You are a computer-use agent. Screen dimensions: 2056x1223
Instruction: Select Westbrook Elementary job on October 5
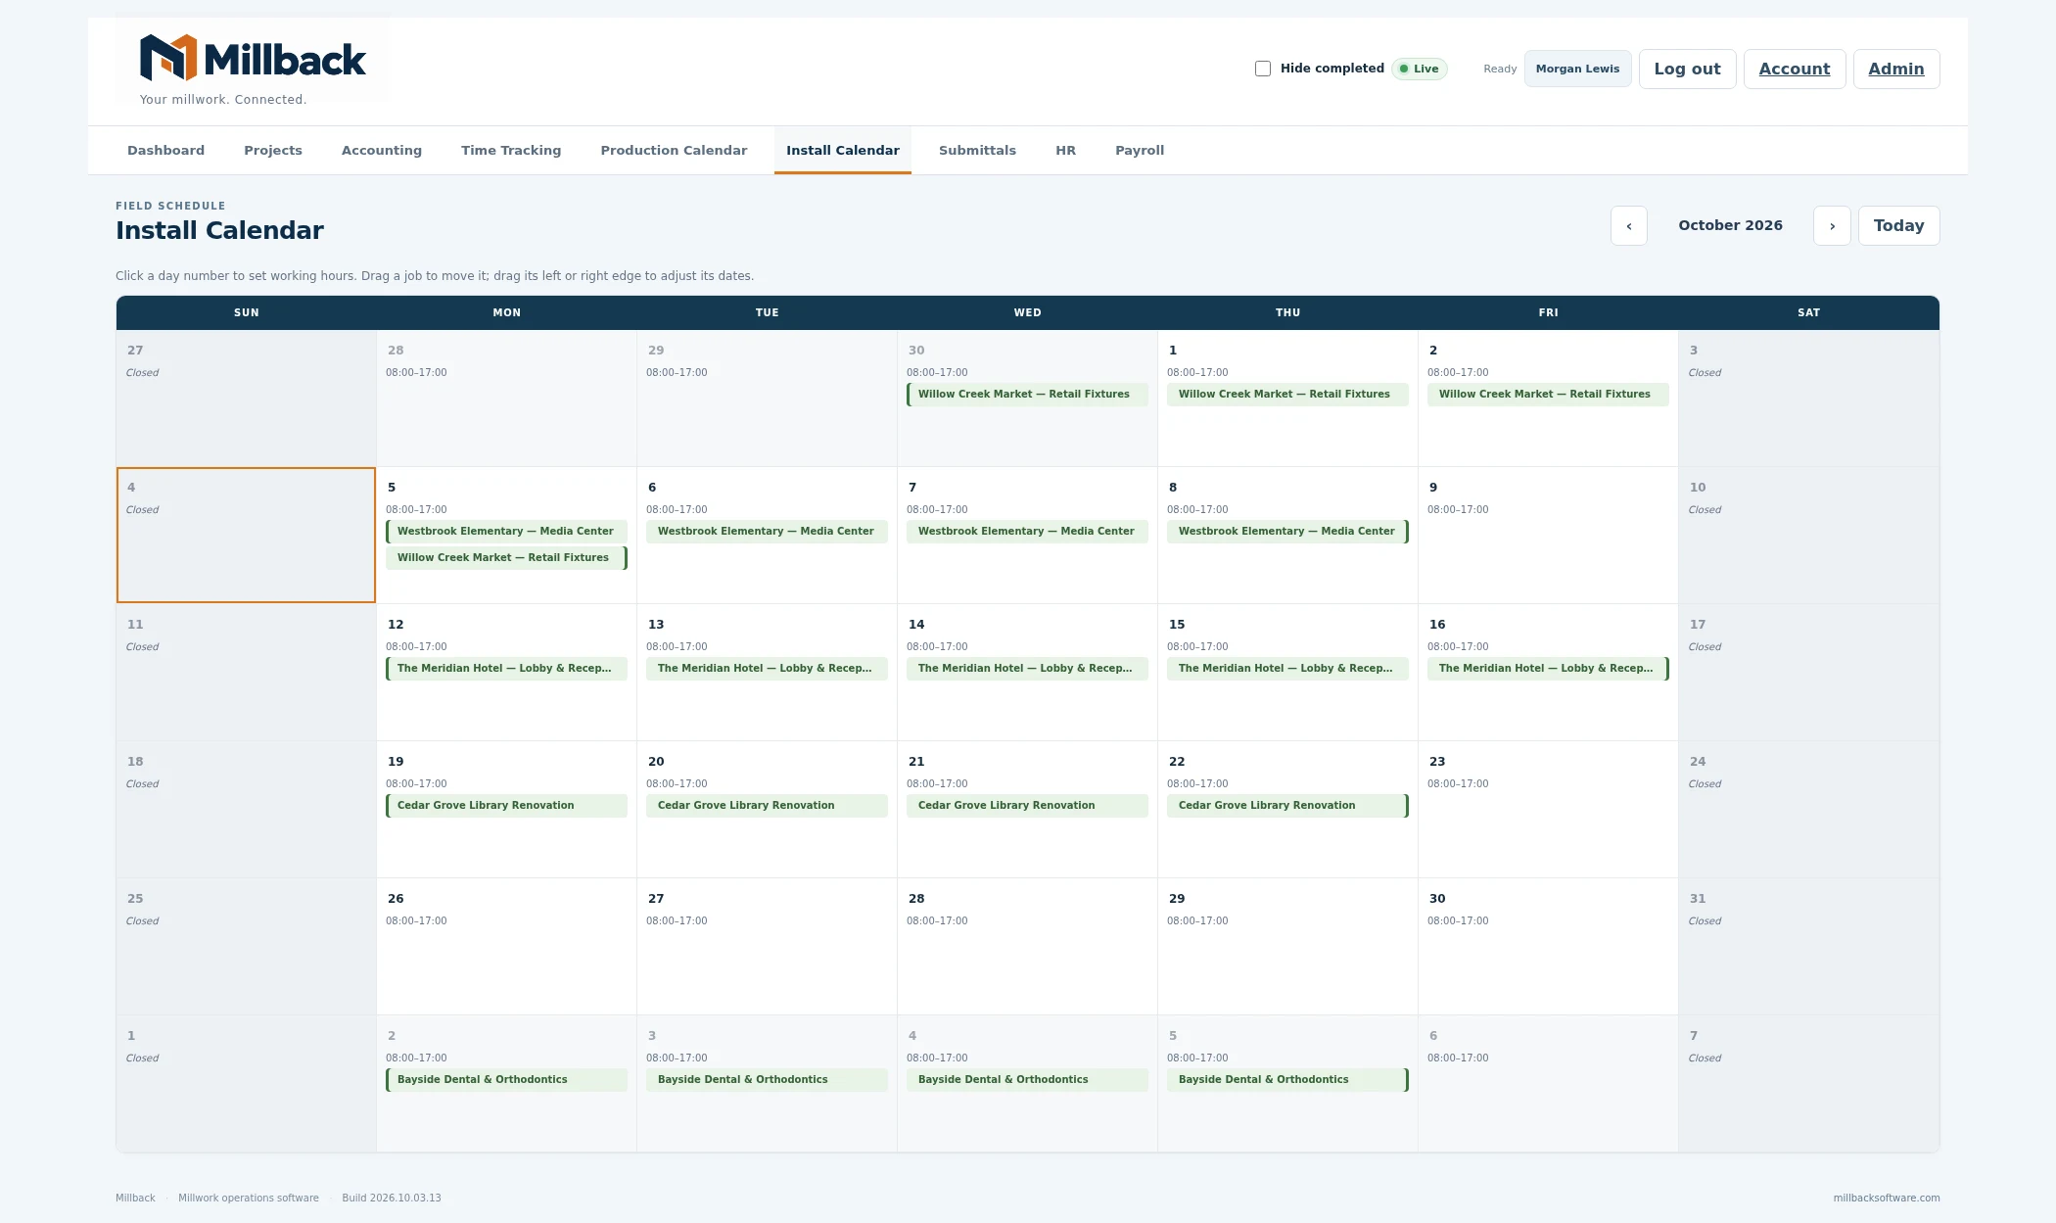506,532
